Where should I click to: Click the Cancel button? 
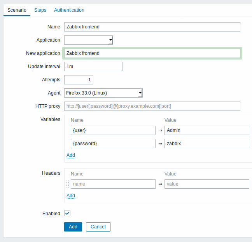[98, 227]
